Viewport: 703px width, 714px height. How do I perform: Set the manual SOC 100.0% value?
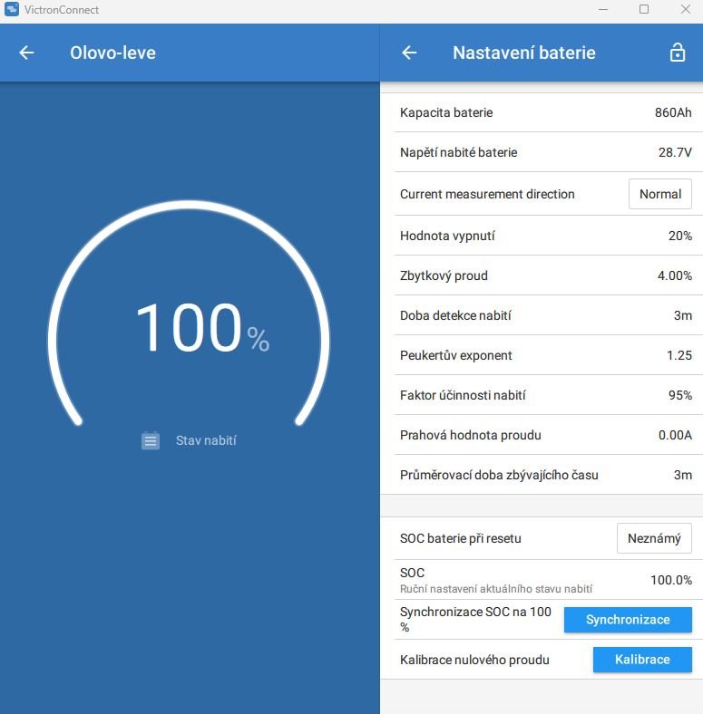[542, 580]
